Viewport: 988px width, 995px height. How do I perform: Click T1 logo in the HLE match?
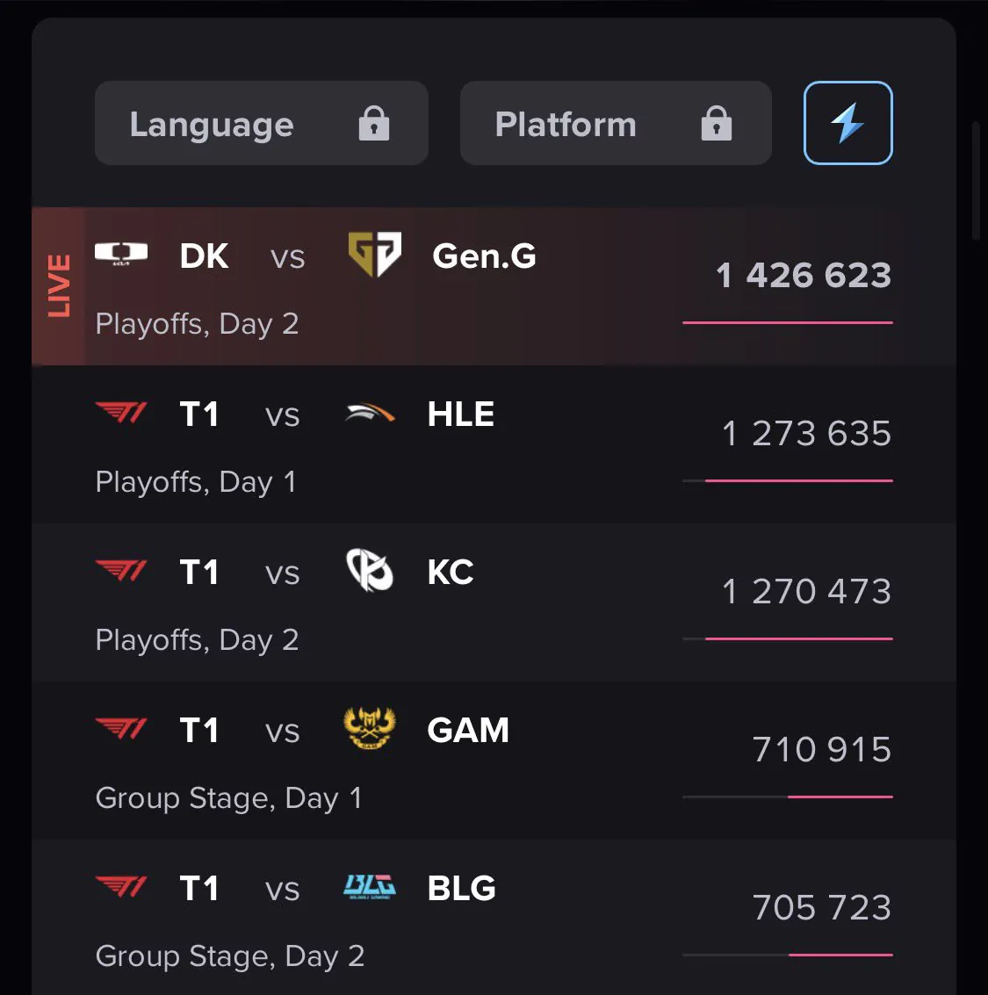121,413
